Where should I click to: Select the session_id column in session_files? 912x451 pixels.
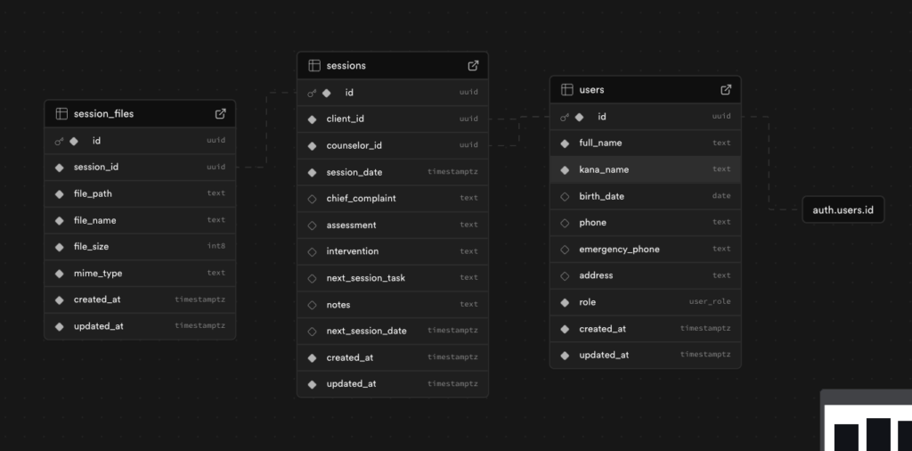click(x=140, y=167)
